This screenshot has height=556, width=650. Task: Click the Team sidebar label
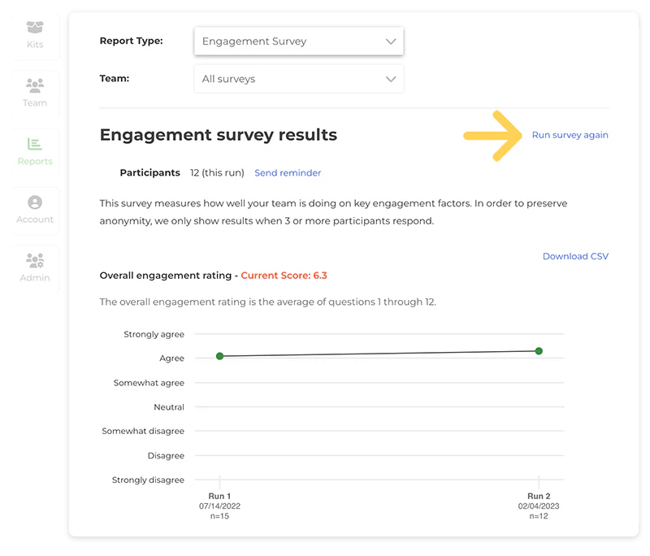(x=35, y=102)
